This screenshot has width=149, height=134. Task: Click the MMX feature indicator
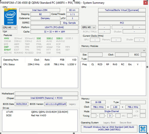click(x=6, y=38)
